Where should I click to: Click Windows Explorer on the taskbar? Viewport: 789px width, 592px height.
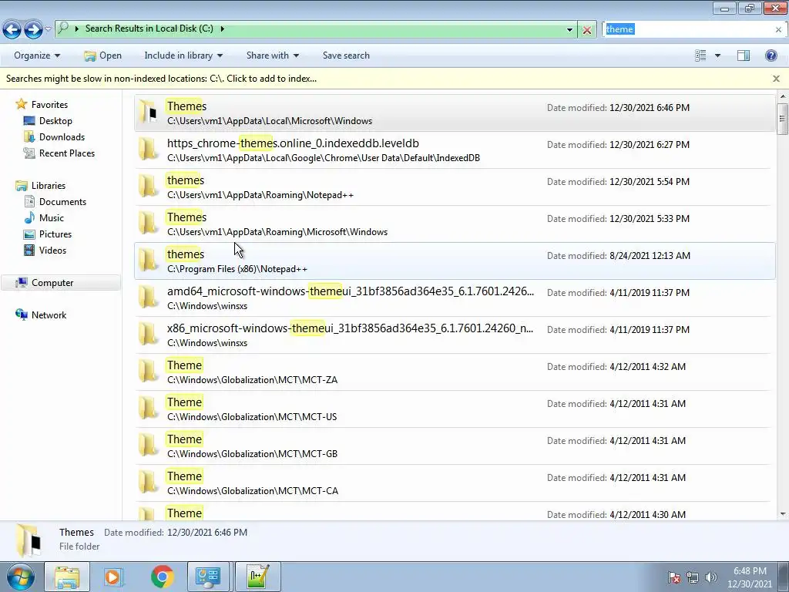(x=67, y=577)
